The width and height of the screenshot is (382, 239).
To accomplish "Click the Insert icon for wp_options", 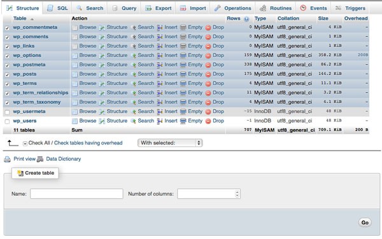I will coord(160,56).
